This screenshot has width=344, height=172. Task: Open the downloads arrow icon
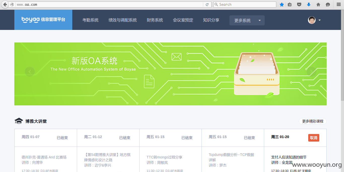click(x=309, y=5)
